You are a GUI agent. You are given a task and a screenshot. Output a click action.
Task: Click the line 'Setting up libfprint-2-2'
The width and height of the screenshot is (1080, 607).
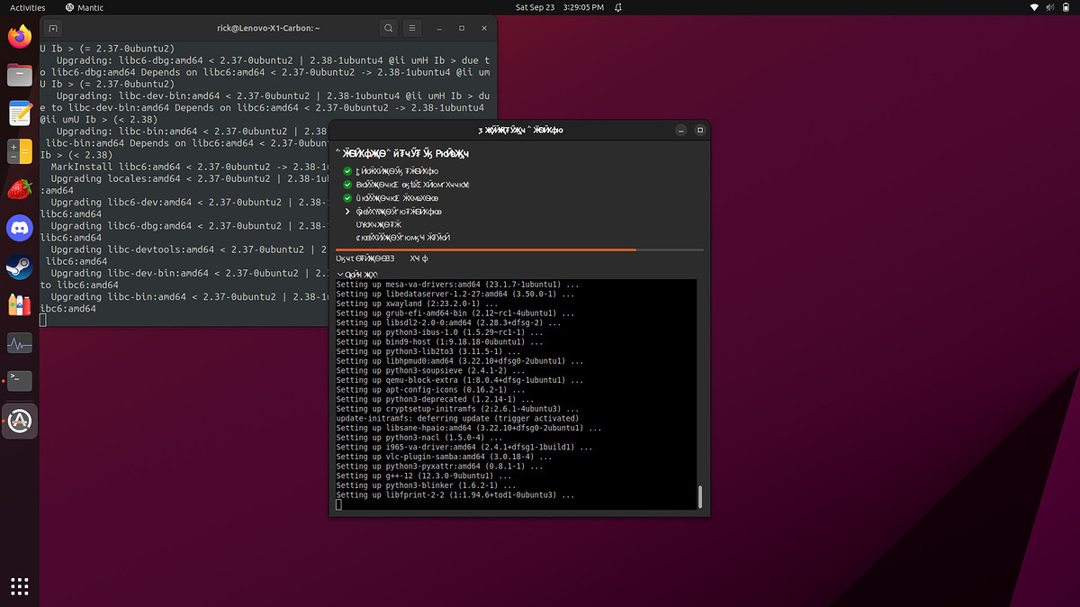pyautogui.click(x=454, y=495)
